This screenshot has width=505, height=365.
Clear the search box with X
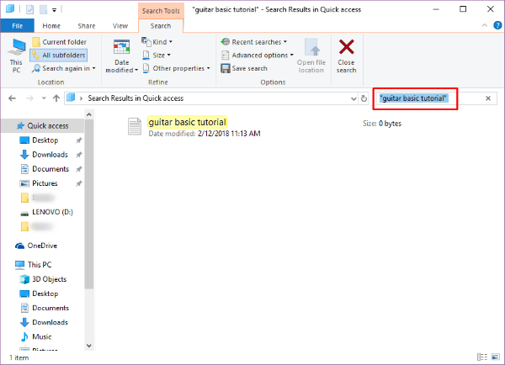click(488, 98)
